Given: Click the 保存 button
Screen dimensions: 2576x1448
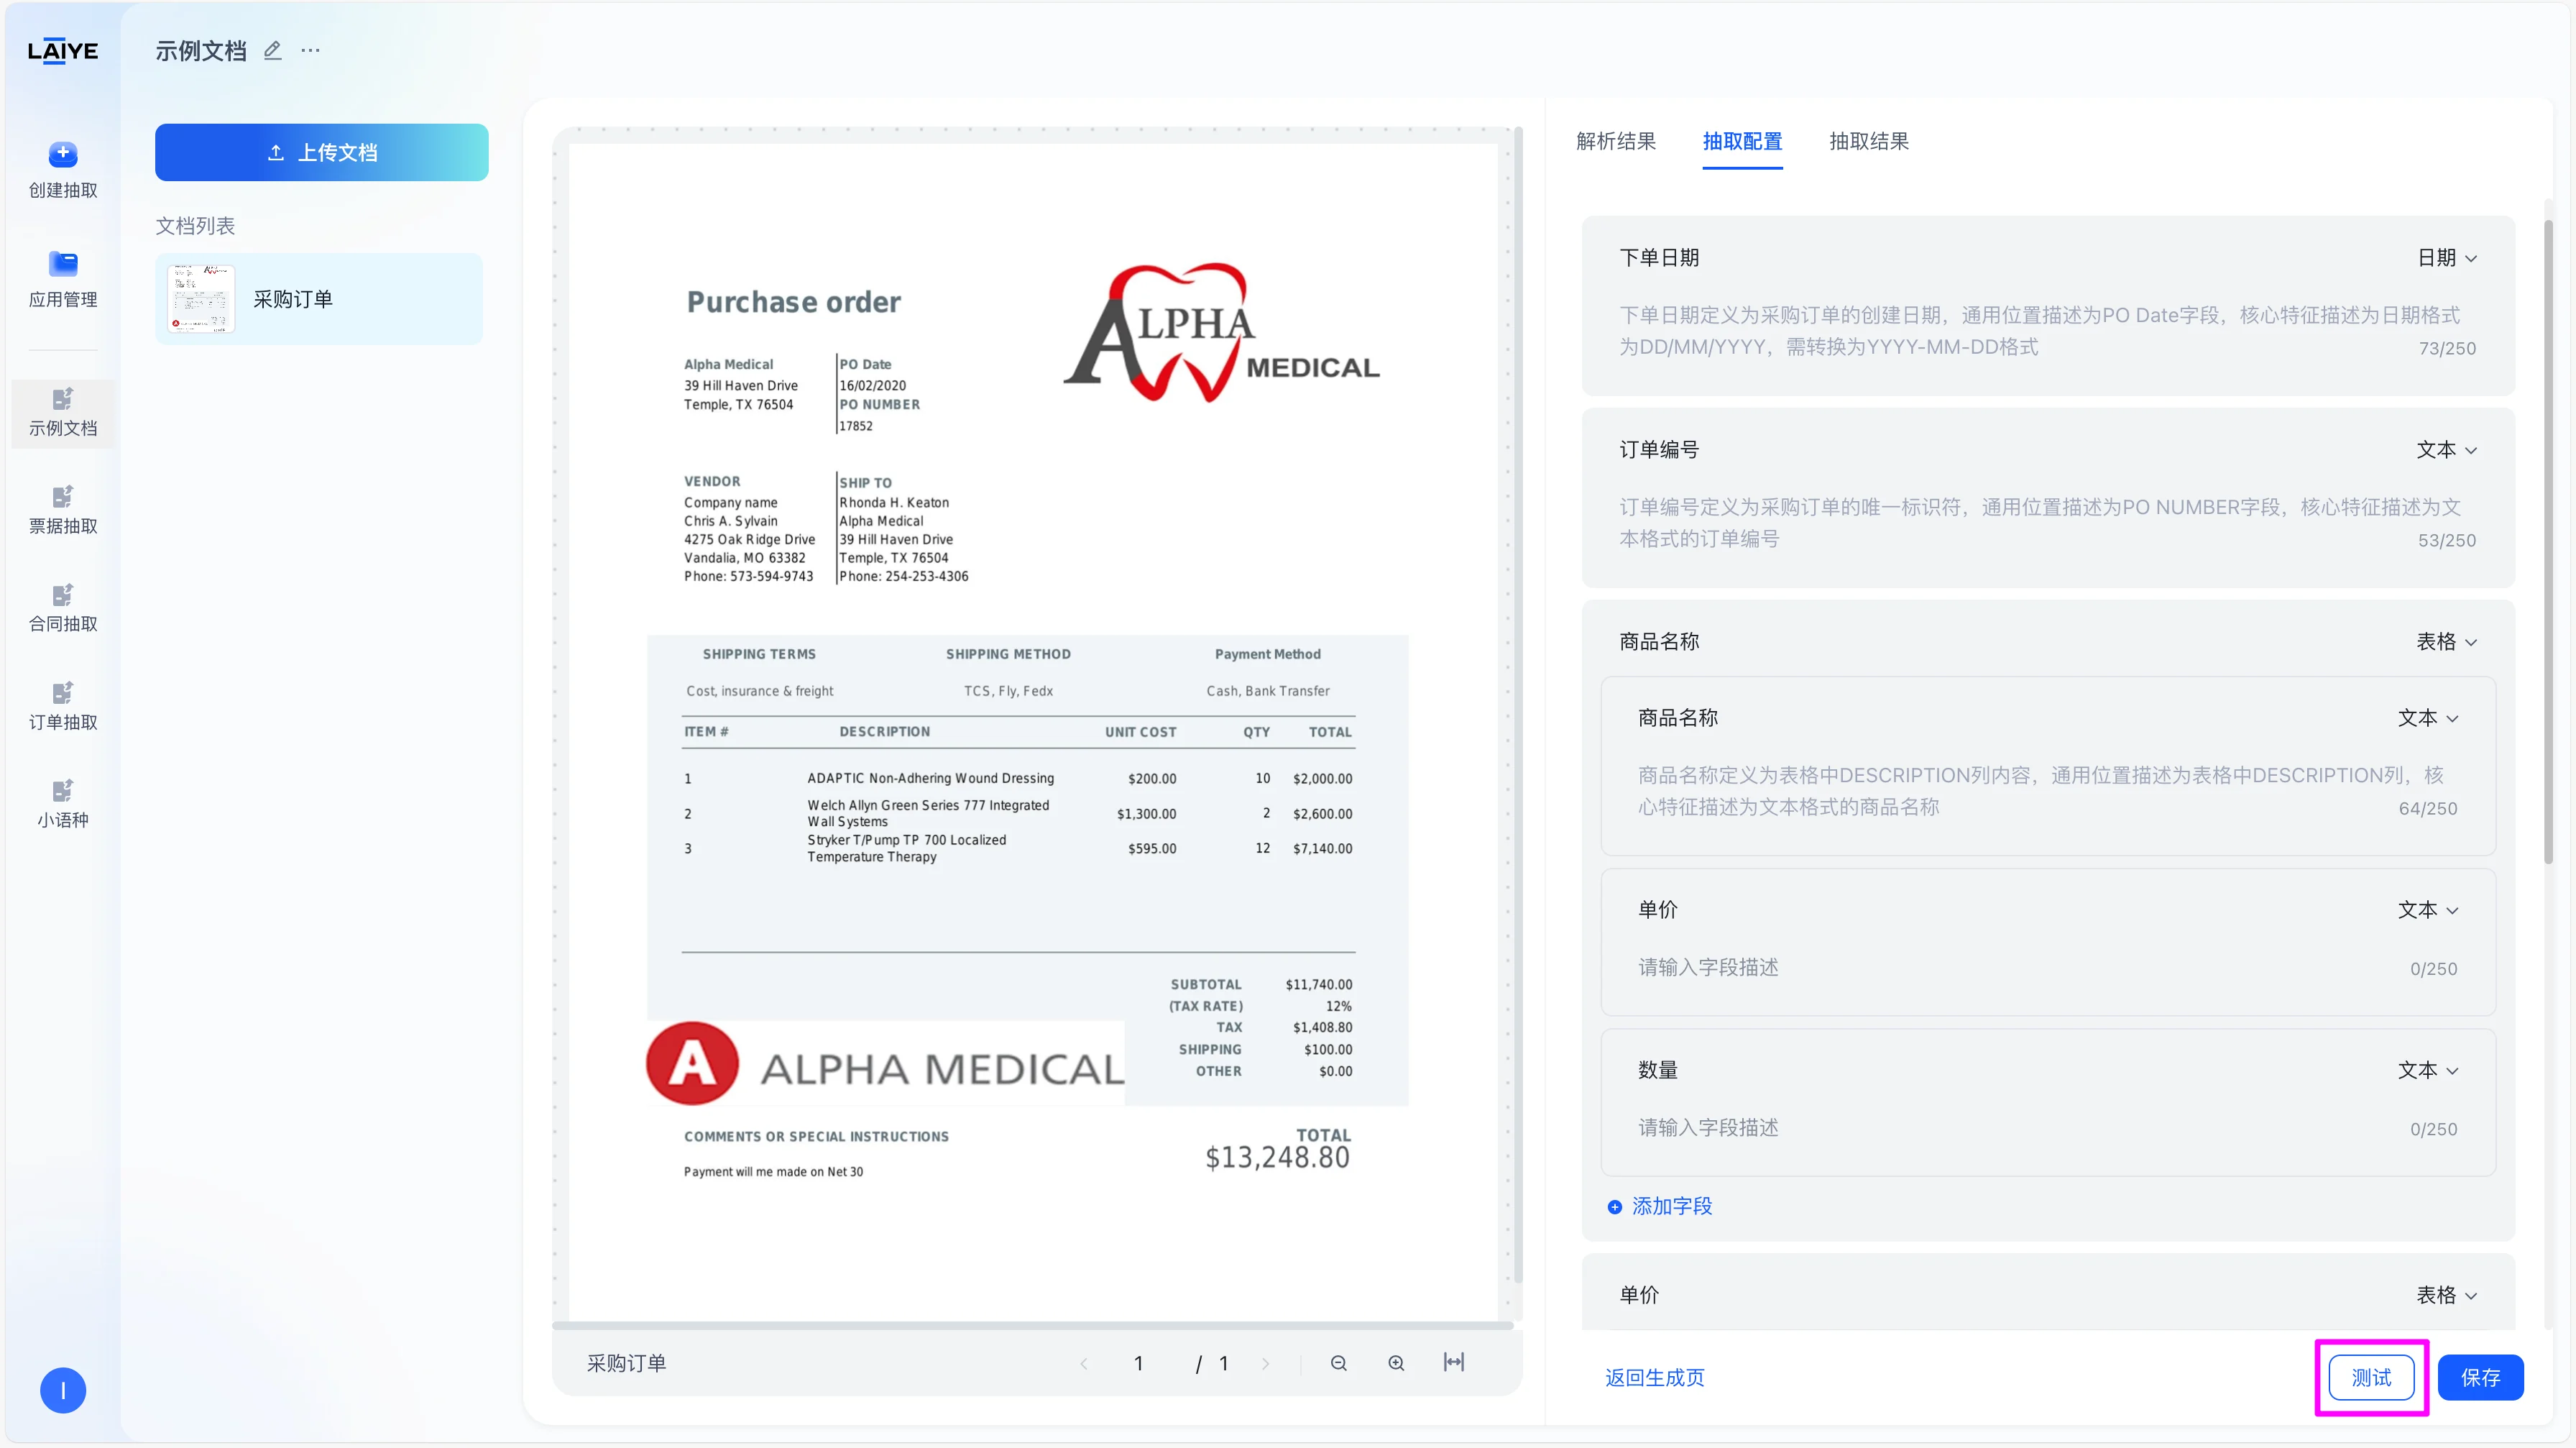Looking at the screenshot, I should tap(2480, 1377).
